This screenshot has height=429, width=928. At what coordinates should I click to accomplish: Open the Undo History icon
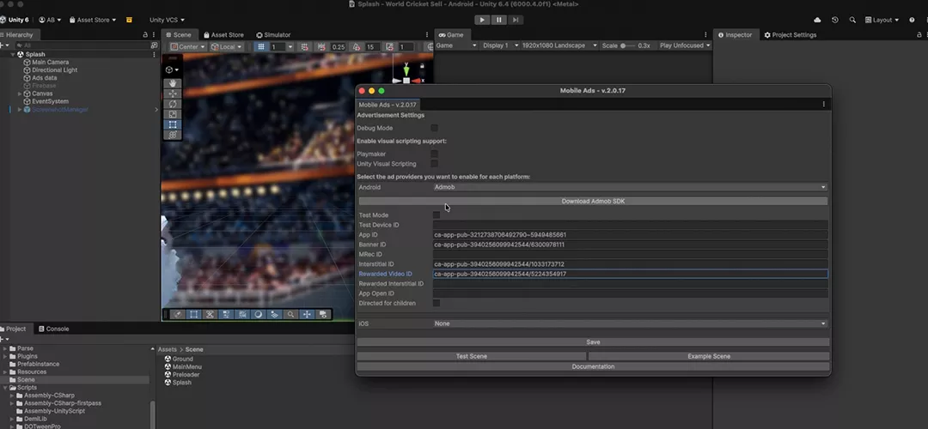pyautogui.click(x=834, y=20)
